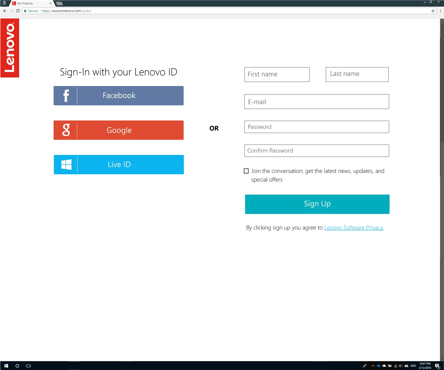Close the My Products tab
444x370 pixels.
click(51, 3)
